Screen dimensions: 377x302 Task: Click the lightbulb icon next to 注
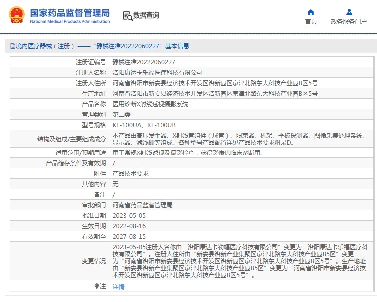click(x=97, y=286)
